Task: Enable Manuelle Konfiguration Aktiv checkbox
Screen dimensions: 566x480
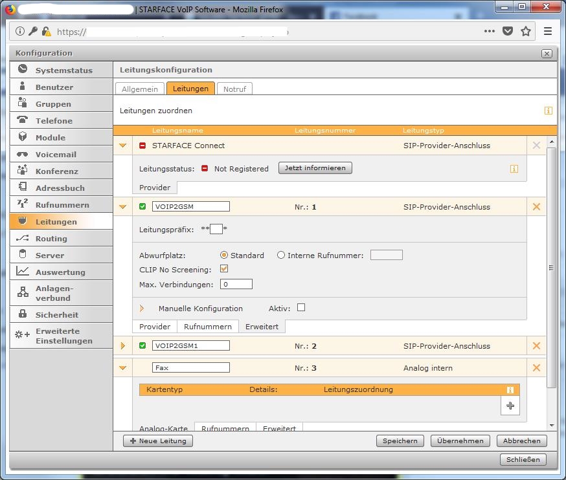Action: (x=300, y=308)
